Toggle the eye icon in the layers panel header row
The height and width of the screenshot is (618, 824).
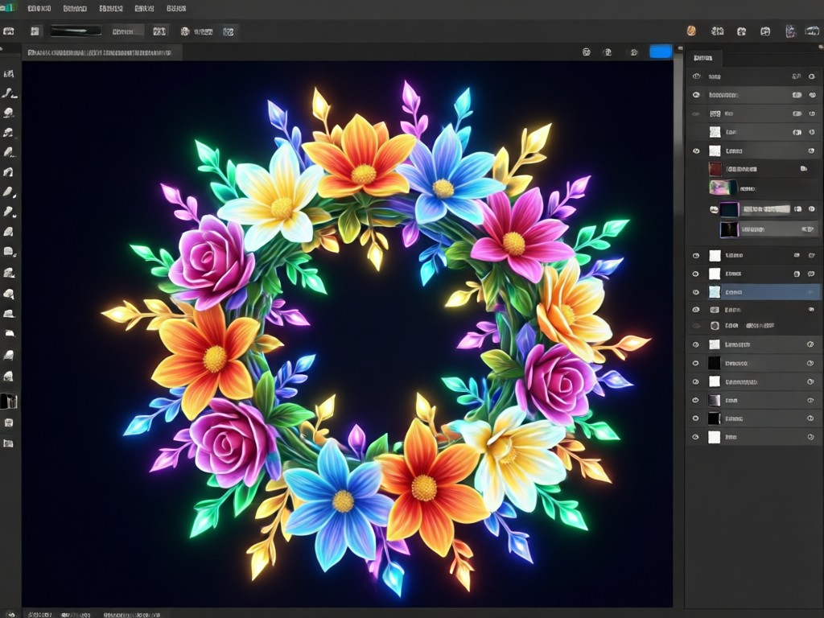pyautogui.click(x=697, y=76)
